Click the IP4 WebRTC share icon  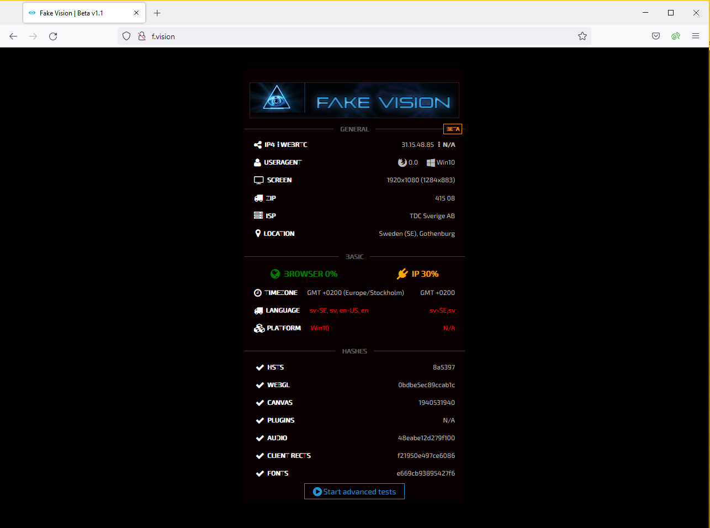pyautogui.click(x=258, y=145)
